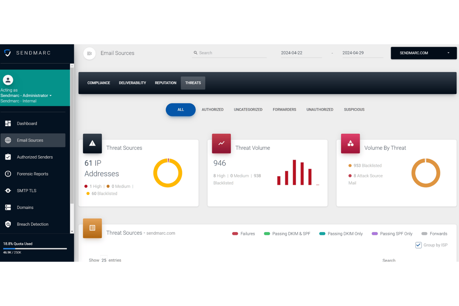Click the 946 threat volume number
This screenshot has height=306, width=459.
click(x=220, y=163)
